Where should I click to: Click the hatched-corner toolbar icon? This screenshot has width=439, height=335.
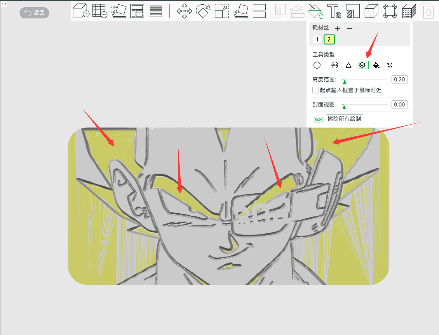point(353,11)
